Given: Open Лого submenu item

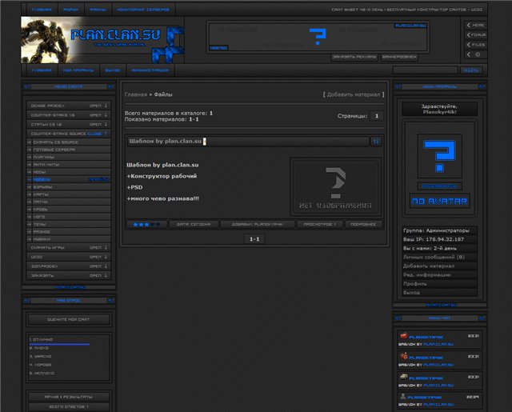Looking at the screenshot, I should point(70,217).
